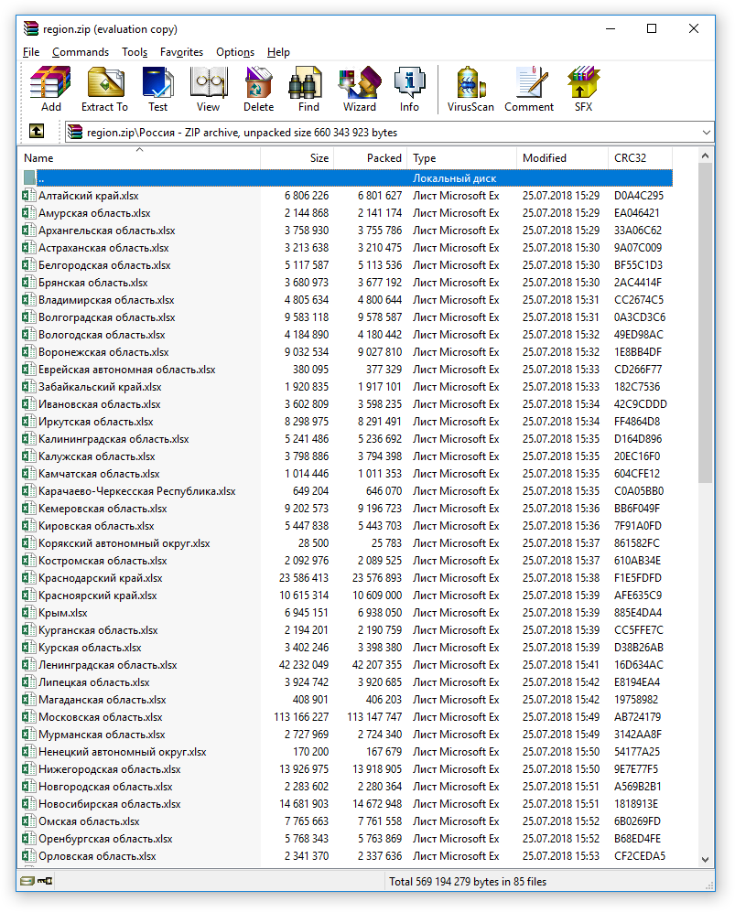Click CRC32 value D0A4C295
Screen dimensions: 735x912
click(x=638, y=196)
